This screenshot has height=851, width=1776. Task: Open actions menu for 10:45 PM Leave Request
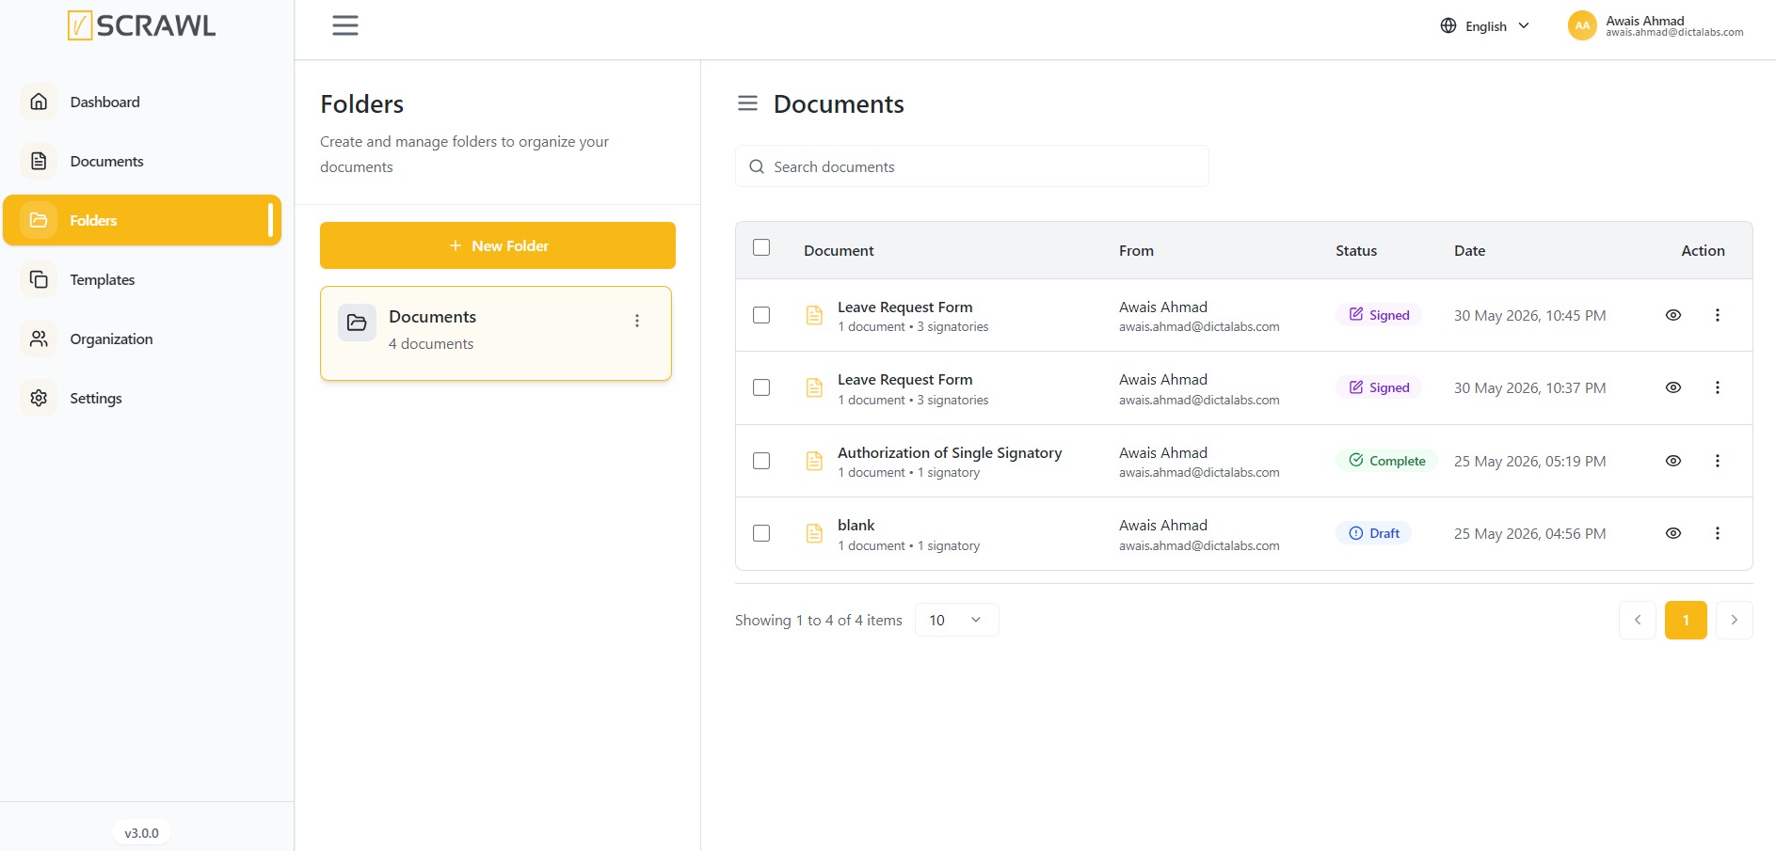pyautogui.click(x=1718, y=315)
